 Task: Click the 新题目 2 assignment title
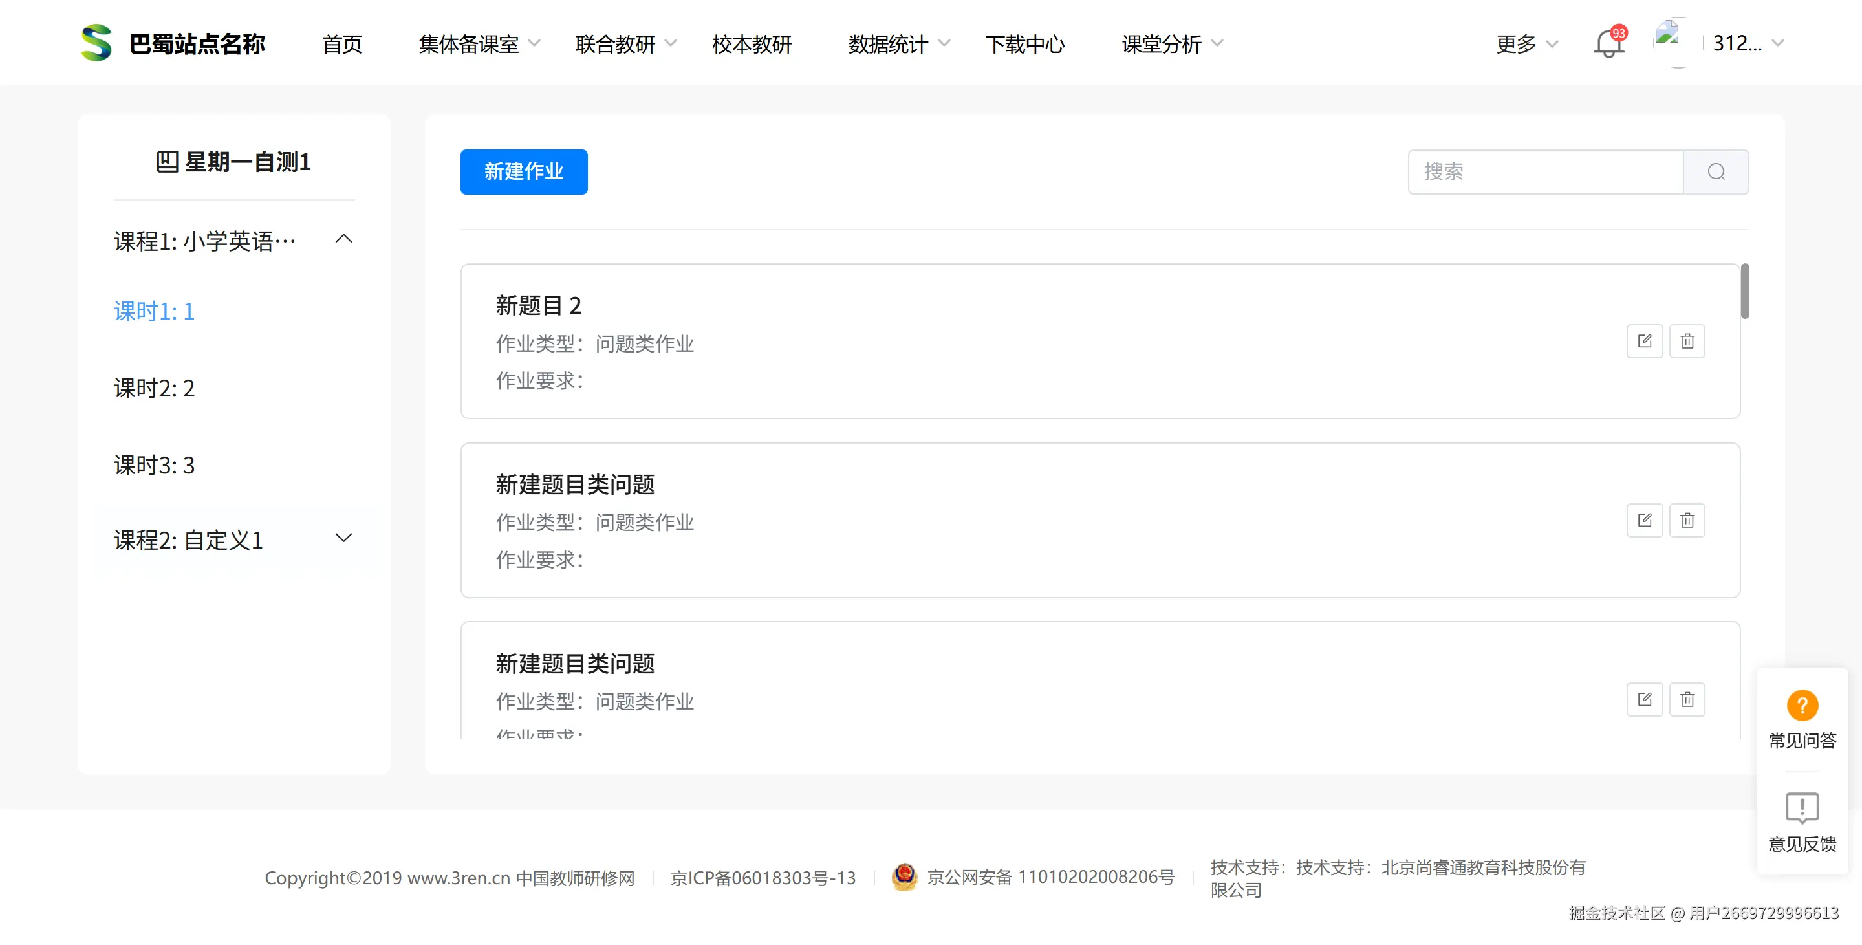tap(539, 306)
